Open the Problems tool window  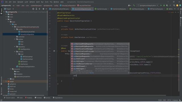point(29,98)
